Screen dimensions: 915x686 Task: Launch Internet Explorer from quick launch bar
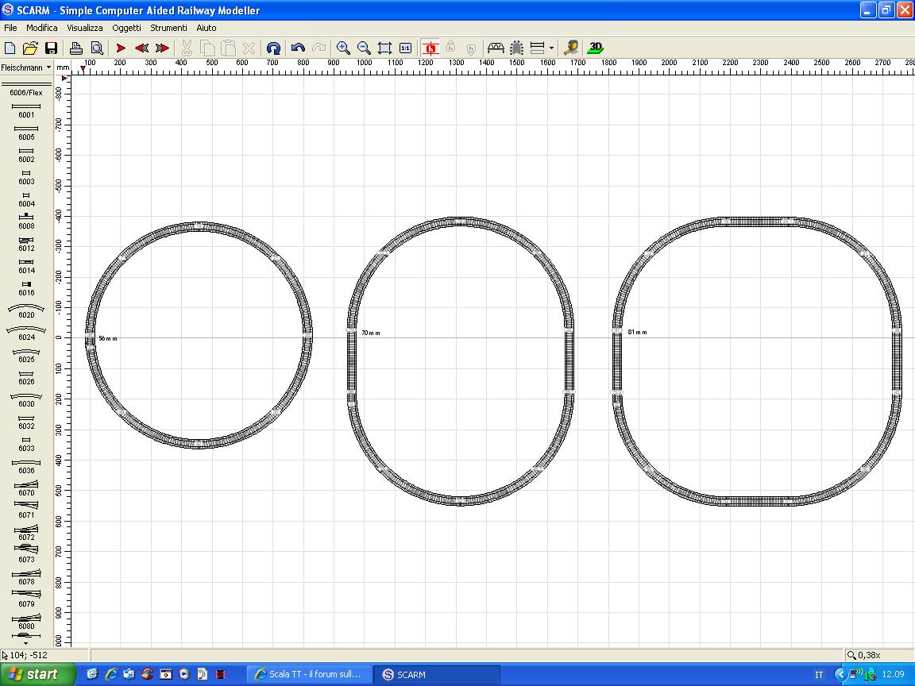[x=111, y=674]
